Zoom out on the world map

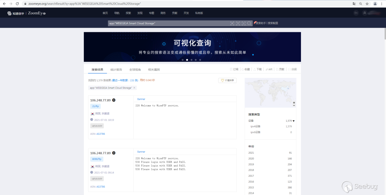click(x=294, y=106)
